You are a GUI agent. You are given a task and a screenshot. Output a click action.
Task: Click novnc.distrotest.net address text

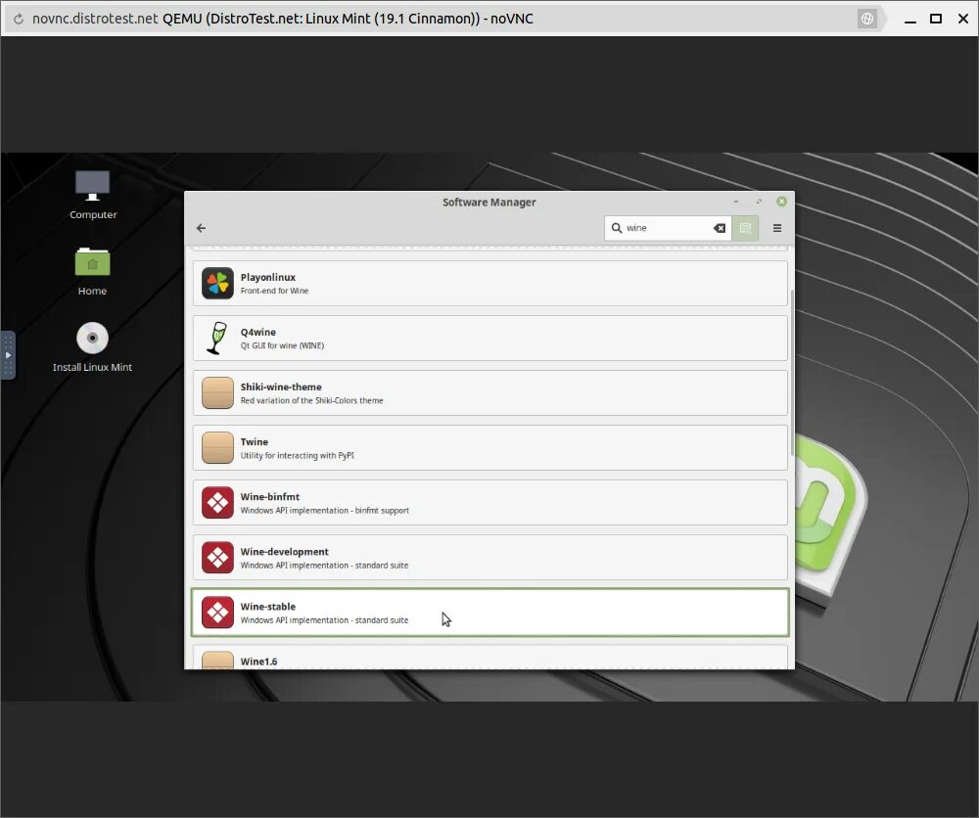tap(95, 19)
